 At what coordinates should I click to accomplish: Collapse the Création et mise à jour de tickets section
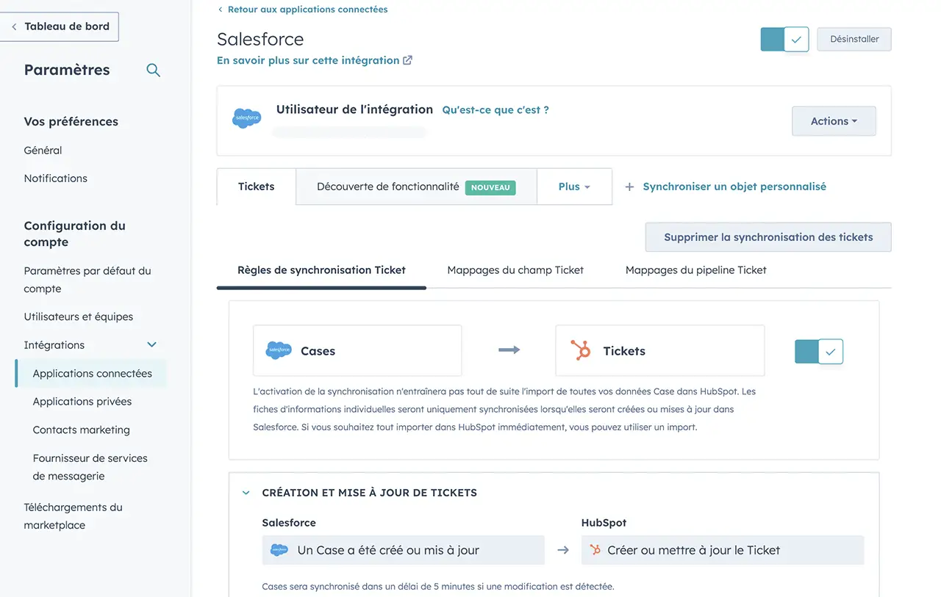(x=246, y=493)
